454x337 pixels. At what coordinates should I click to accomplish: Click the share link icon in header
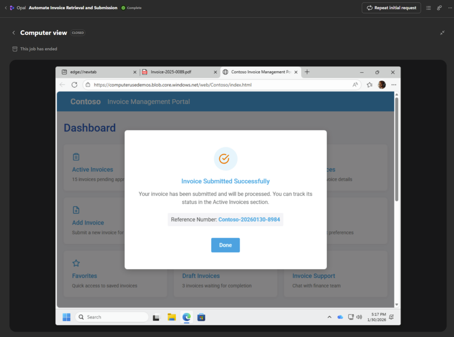tap(439, 8)
